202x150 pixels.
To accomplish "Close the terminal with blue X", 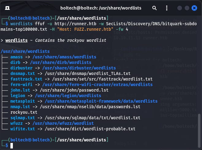I will click(194, 8).
